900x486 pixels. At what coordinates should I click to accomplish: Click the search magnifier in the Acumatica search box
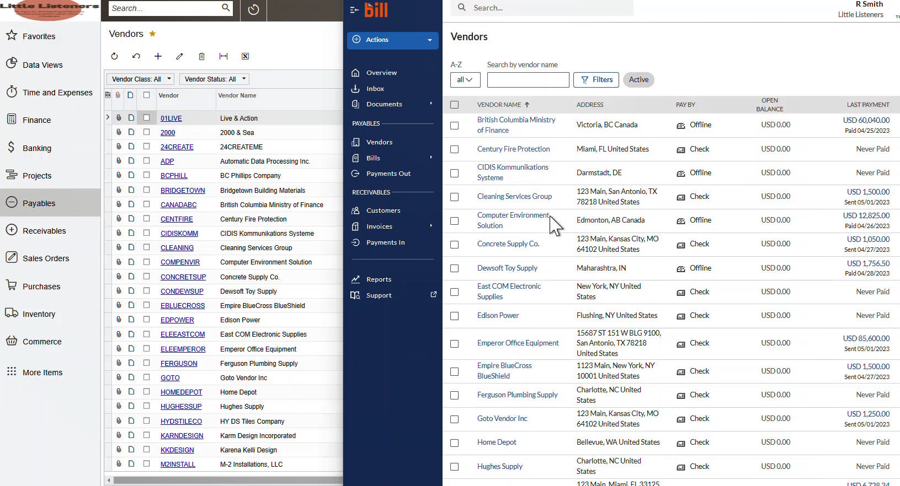coord(226,8)
